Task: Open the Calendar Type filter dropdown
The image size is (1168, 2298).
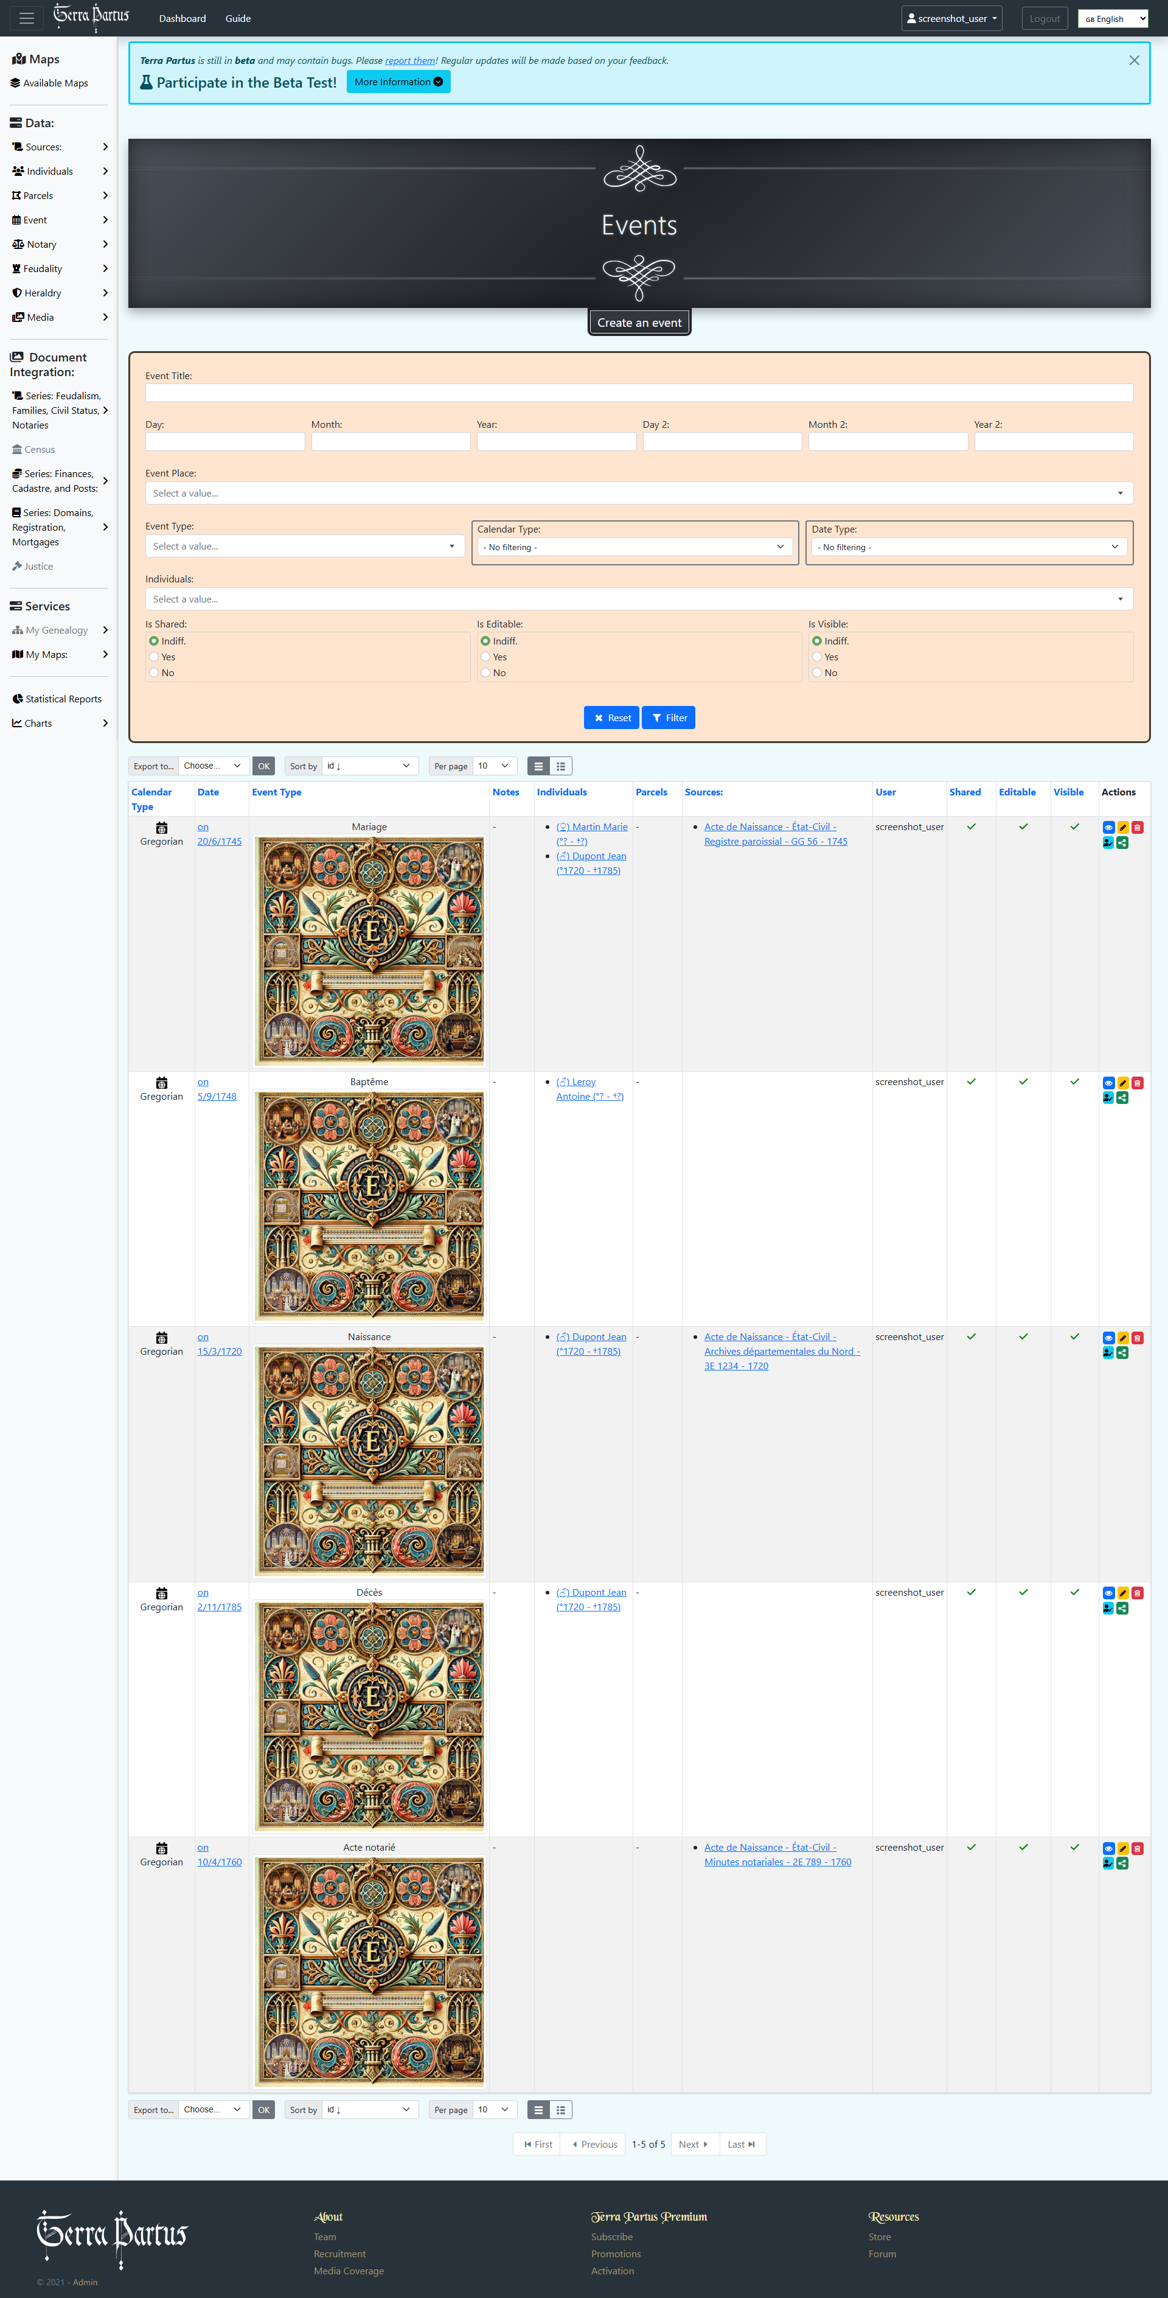Action: click(634, 547)
